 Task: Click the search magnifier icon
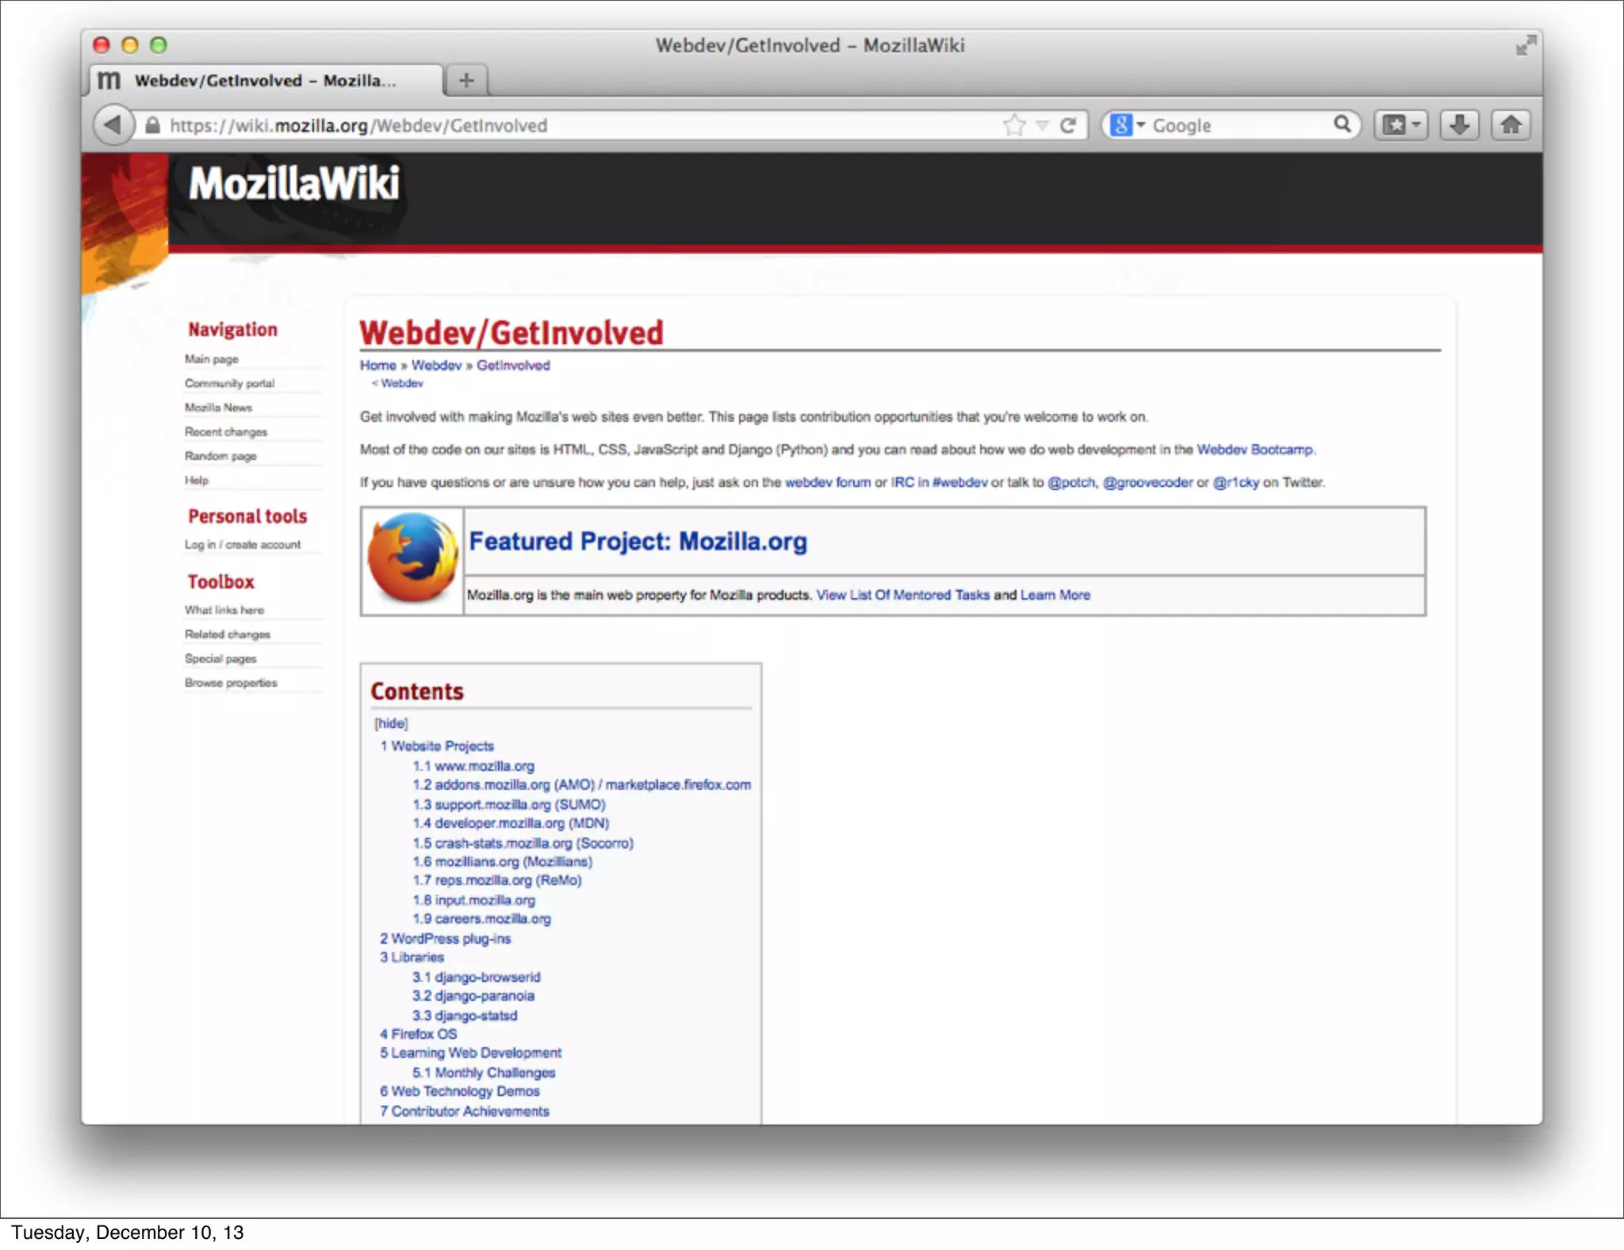[x=1342, y=125]
